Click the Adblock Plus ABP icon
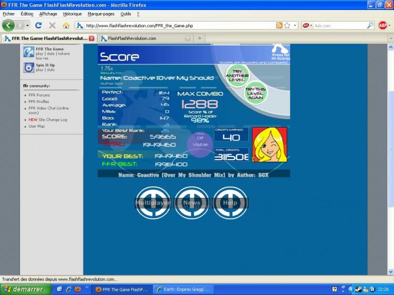The image size is (394, 295). [383, 25]
